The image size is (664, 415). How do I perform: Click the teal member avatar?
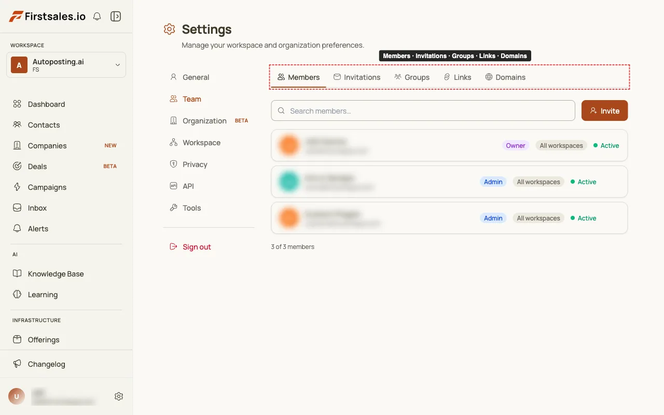pos(289,182)
